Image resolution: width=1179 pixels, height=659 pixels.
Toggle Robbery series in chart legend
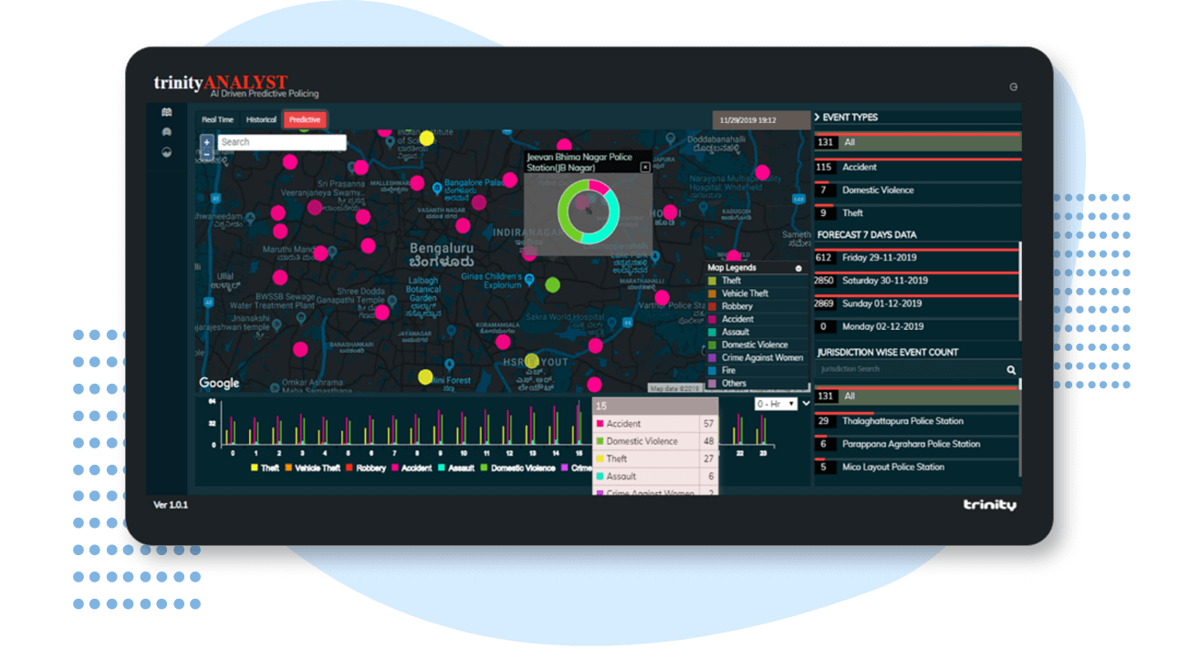click(x=366, y=468)
